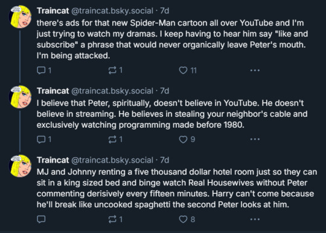Repost the stealing neighbor's cable post
Screen dimensions: 326x233
click(x=115, y=139)
